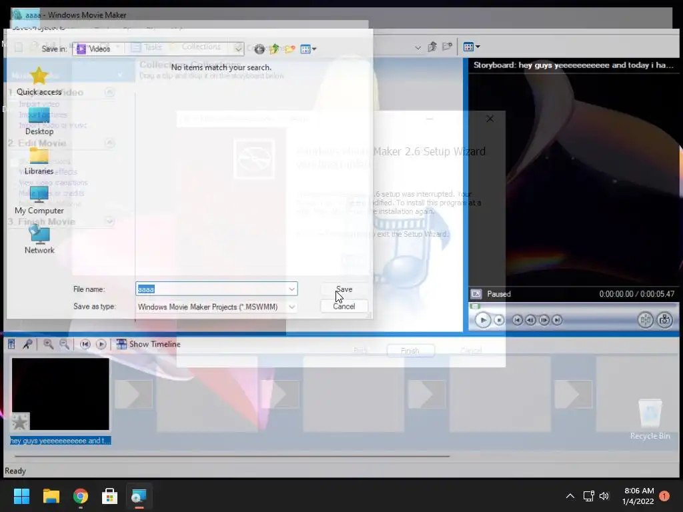Viewport: 683px width, 512px height.
Task: Toggle full screen in preview monitor
Action: pos(476,294)
